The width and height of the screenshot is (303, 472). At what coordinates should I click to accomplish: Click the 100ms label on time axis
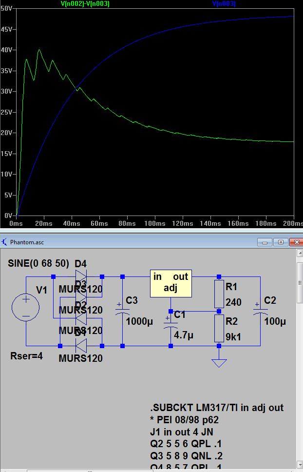(154, 223)
